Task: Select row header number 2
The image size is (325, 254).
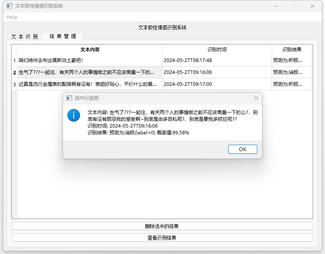Action: 14,72
